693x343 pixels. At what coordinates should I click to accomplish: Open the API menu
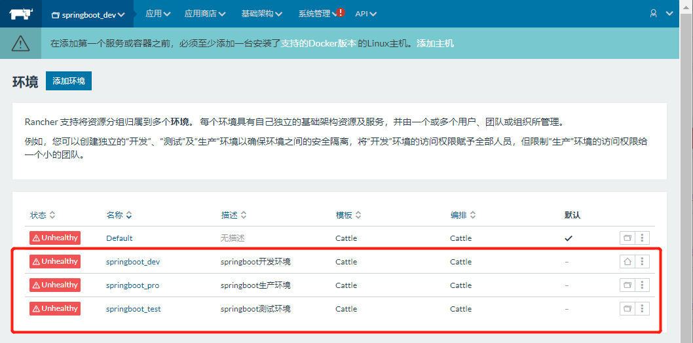[366, 14]
